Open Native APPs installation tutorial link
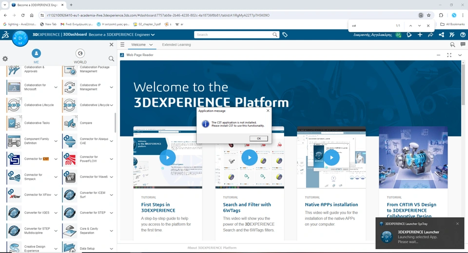This screenshot has width=468, height=253. (x=331, y=204)
